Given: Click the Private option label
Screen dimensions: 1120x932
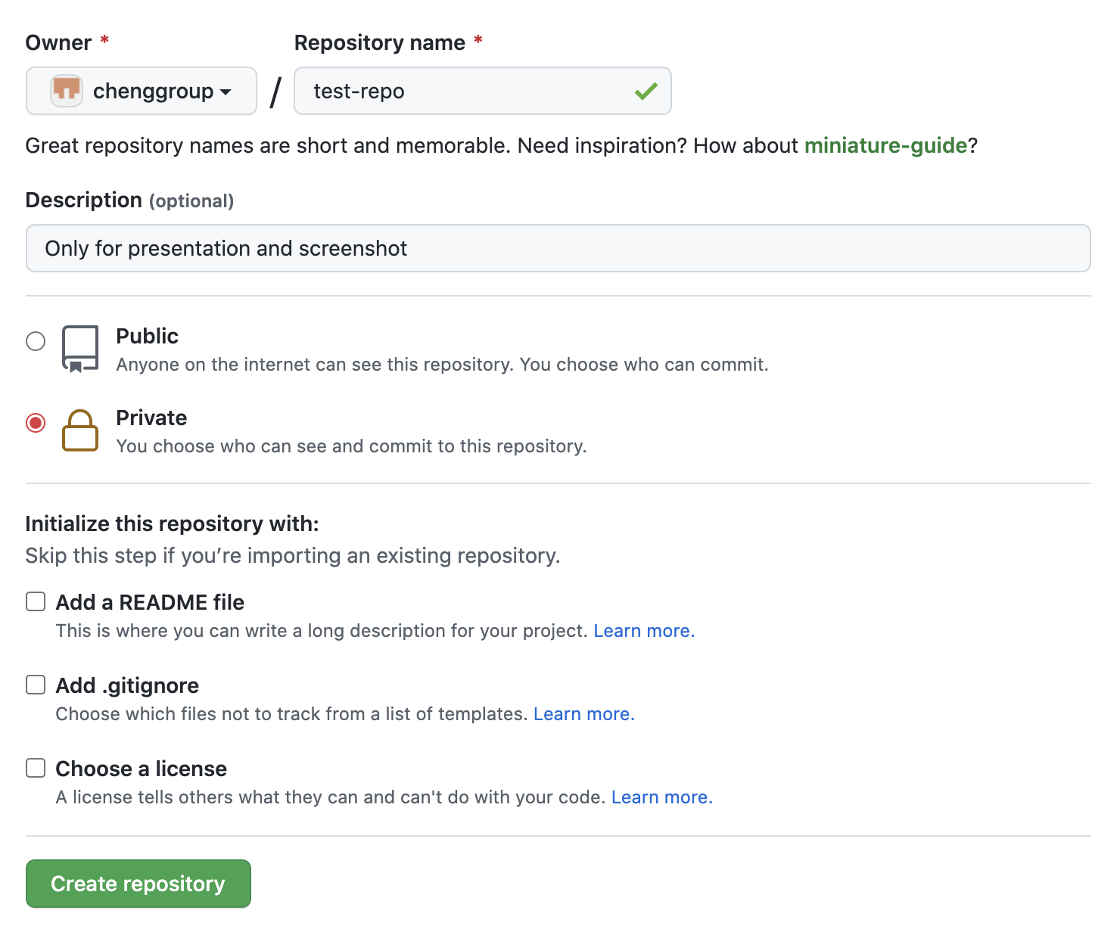Looking at the screenshot, I should [x=151, y=418].
